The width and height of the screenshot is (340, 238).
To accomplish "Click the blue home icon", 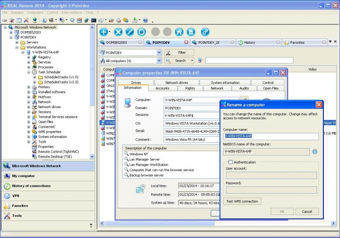I will (179, 32).
